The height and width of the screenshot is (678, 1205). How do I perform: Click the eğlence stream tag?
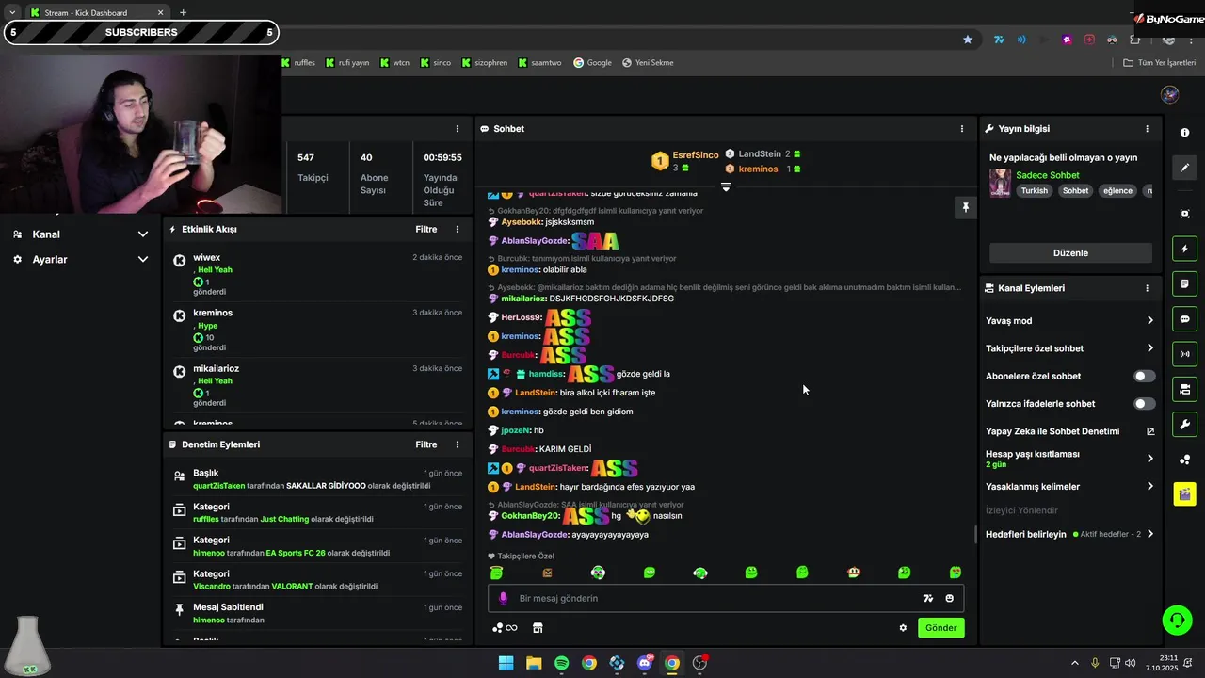(1117, 191)
